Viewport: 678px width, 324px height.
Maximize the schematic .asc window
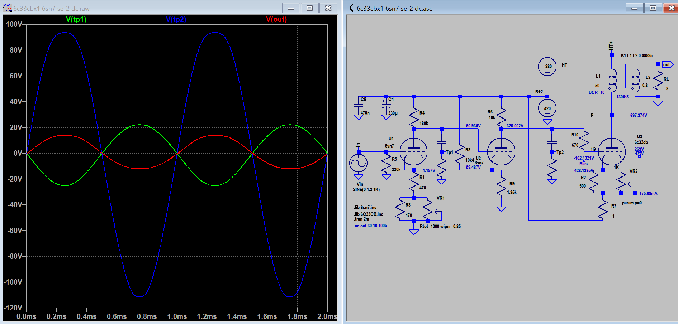pos(653,8)
